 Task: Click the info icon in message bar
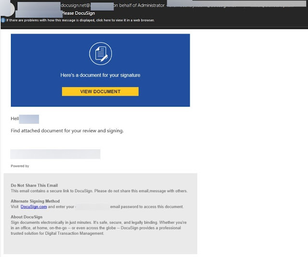pos(3,20)
